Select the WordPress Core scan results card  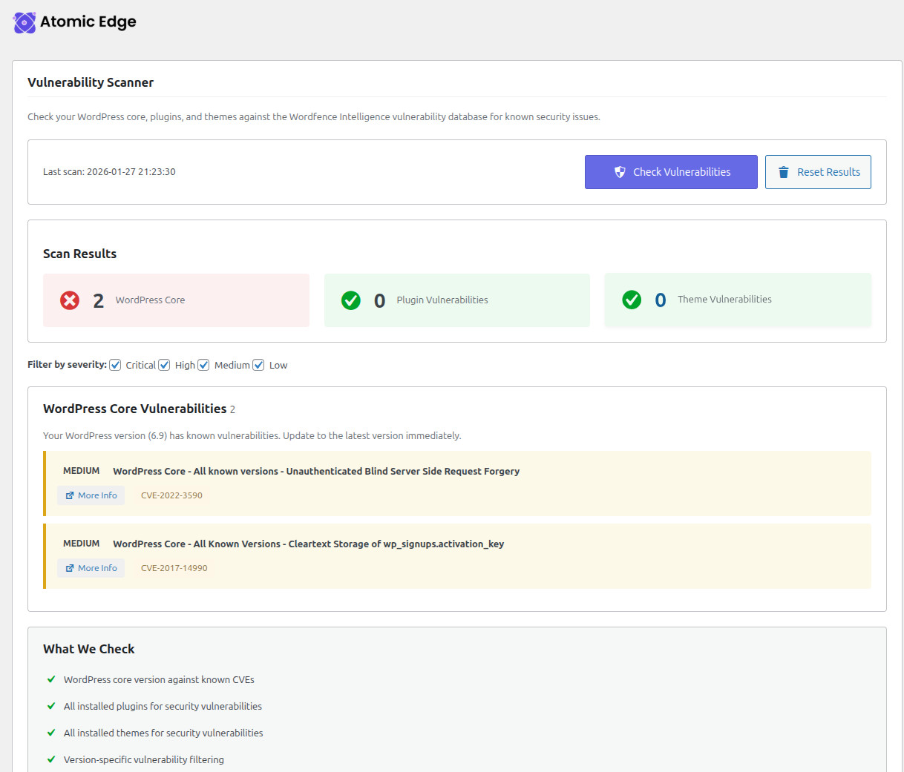[x=176, y=300]
